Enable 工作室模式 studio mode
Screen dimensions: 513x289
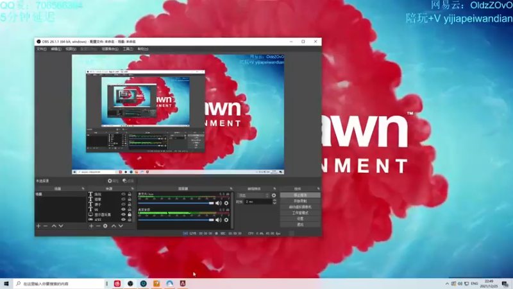pos(300,213)
